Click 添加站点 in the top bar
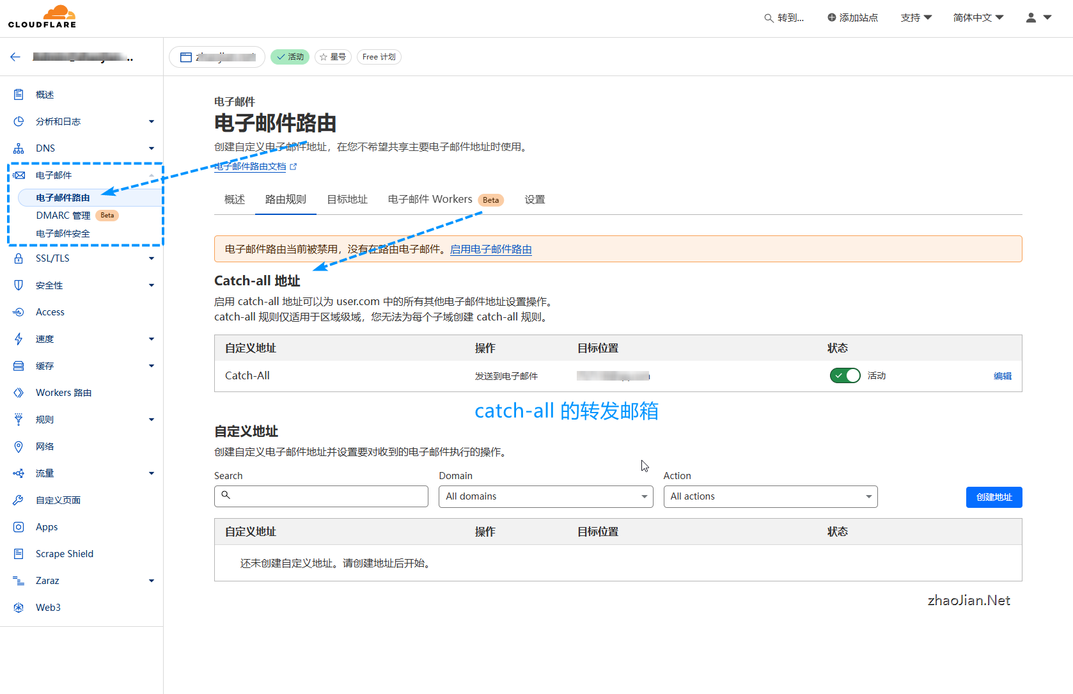 (852, 17)
